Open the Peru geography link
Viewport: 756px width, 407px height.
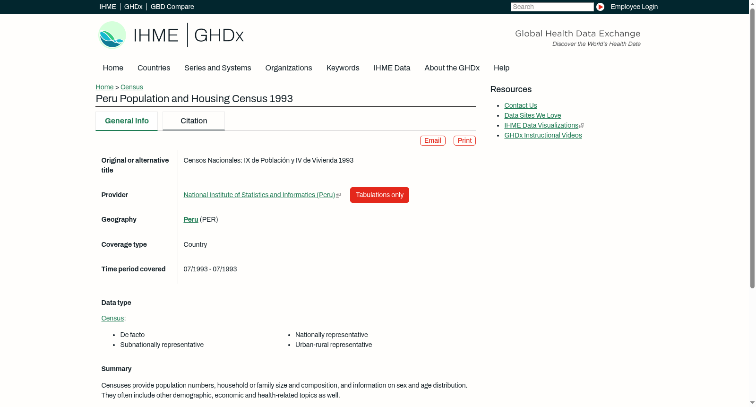191,219
